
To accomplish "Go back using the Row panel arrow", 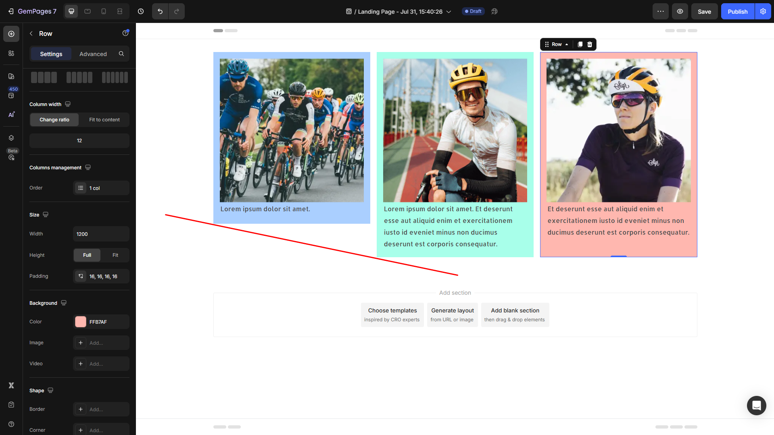I will [x=31, y=33].
